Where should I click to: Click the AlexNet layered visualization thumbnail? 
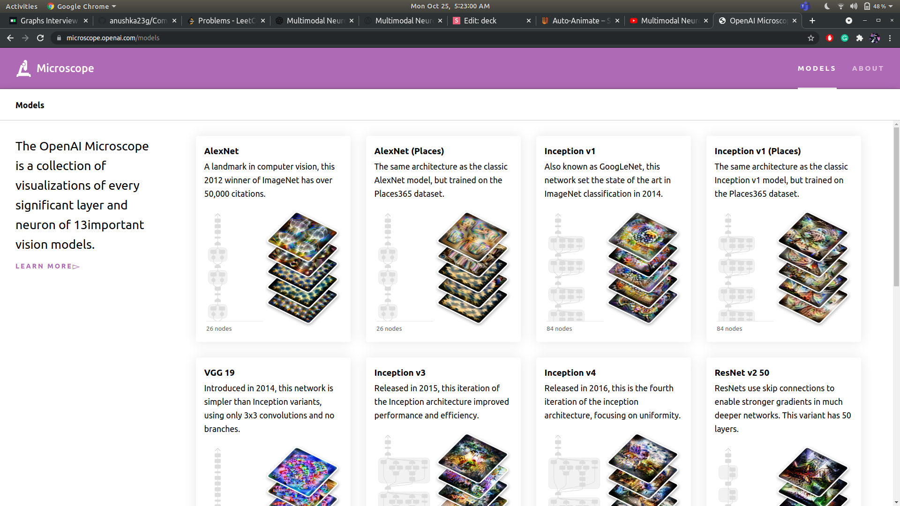302,267
